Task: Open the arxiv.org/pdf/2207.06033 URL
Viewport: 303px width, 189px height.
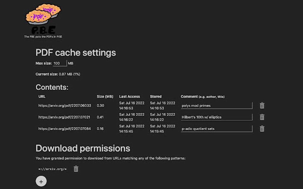Action: pos(64,105)
